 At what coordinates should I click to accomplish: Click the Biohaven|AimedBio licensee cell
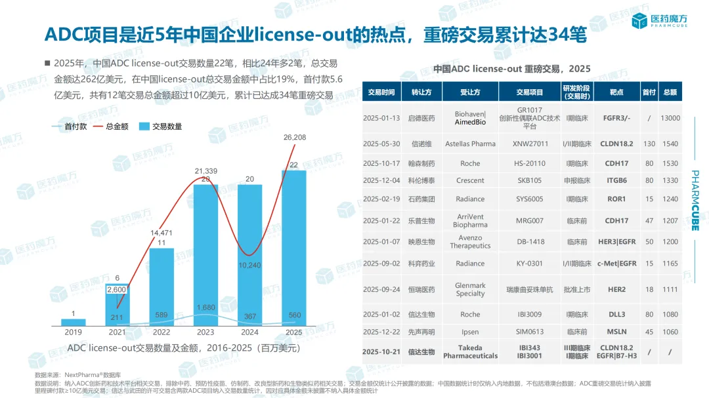pyautogui.click(x=470, y=118)
